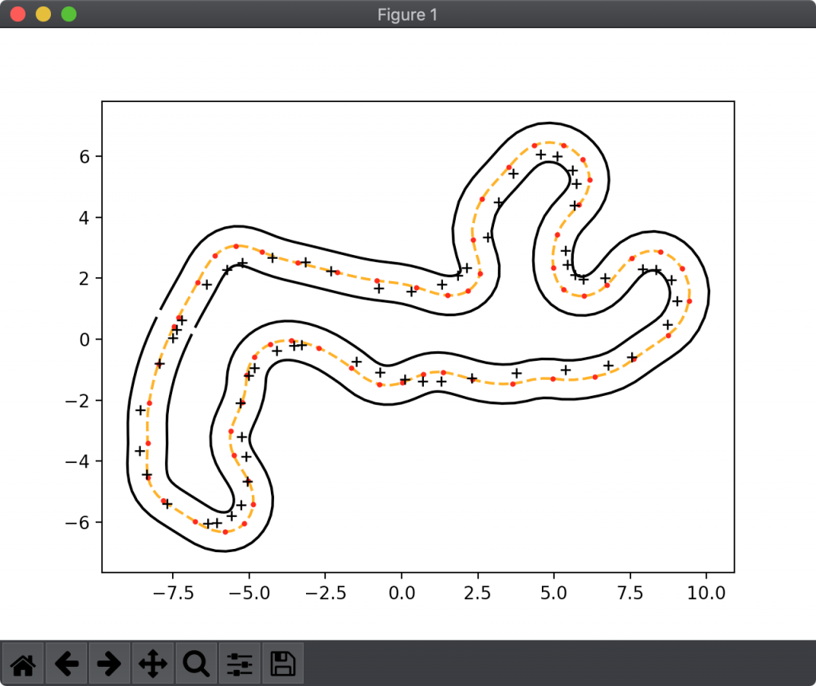Open the Configure subplots settings
Image resolution: width=816 pixels, height=686 pixels.
pos(239,663)
